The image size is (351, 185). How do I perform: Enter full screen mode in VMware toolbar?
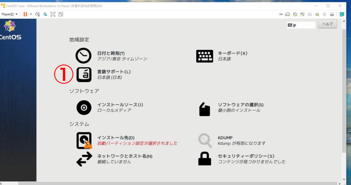(53, 14)
